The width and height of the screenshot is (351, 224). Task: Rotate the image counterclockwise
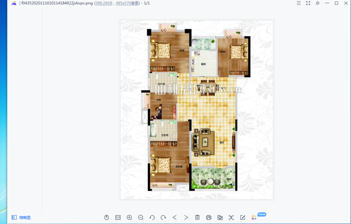(152, 217)
